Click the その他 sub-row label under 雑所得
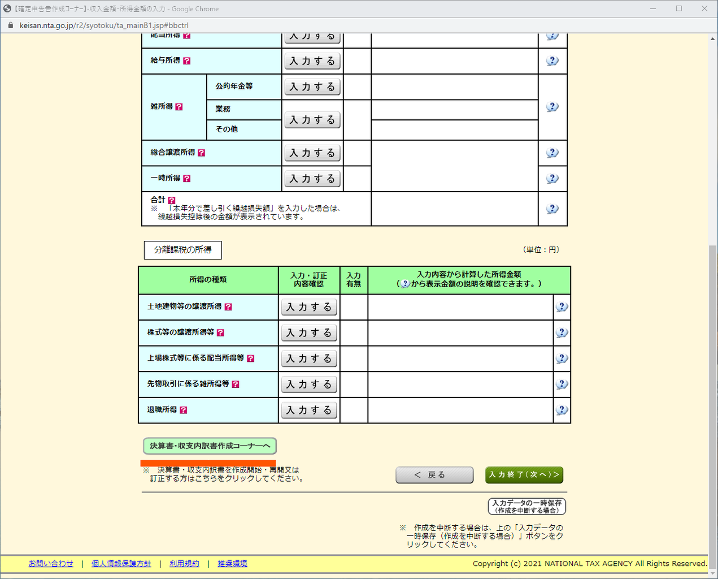This screenshot has height=579, width=718. pos(227,129)
